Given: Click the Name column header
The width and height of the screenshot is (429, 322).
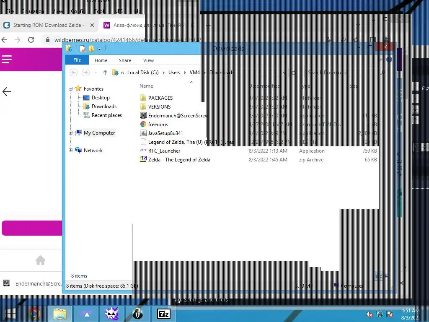Looking at the screenshot, I should (x=146, y=86).
